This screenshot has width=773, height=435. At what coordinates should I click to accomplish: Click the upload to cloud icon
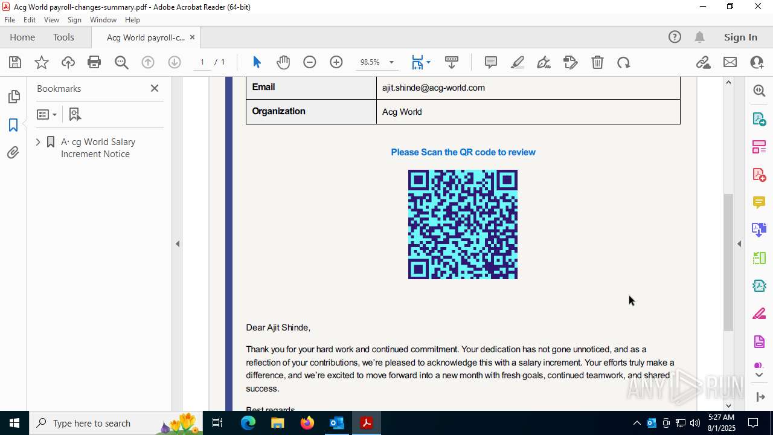[68, 62]
